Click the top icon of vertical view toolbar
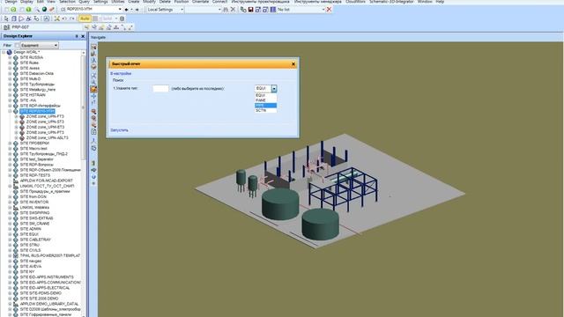The image size is (564, 317). (94, 47)
